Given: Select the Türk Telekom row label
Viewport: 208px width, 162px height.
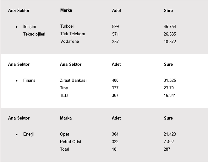Looking at the screenshot, I should pos(73,34).
